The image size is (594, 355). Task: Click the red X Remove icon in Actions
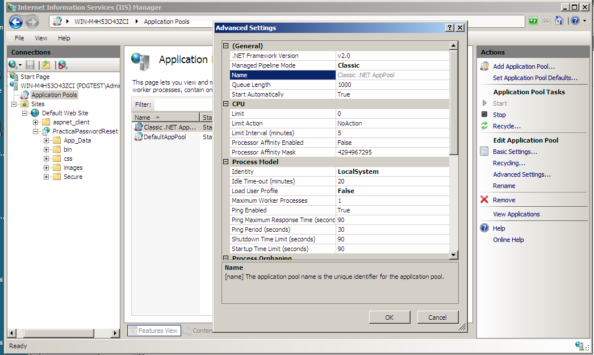485,199
